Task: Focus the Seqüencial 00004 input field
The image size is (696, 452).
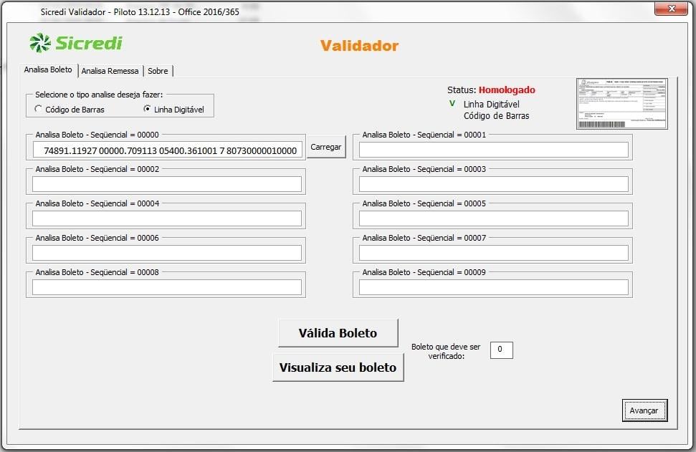Action: 167,218
